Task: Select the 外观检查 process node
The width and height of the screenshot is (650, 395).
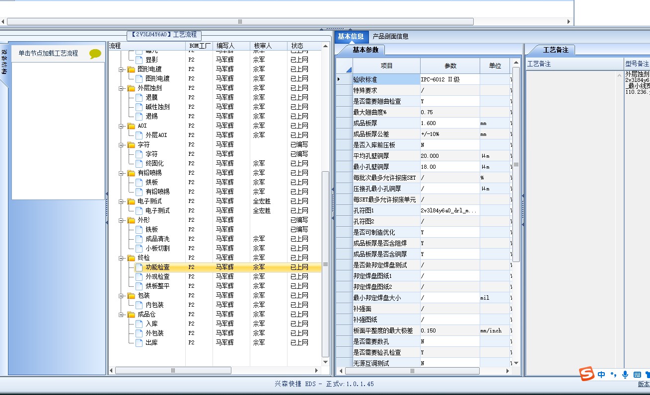Action: pos(157,276)
